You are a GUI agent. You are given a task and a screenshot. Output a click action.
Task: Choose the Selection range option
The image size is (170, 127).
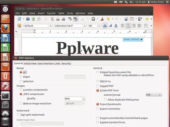[x=21, y=81]
